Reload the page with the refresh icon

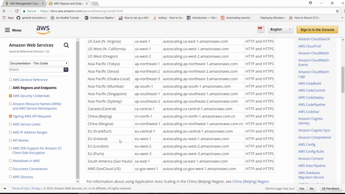[17, 11]
